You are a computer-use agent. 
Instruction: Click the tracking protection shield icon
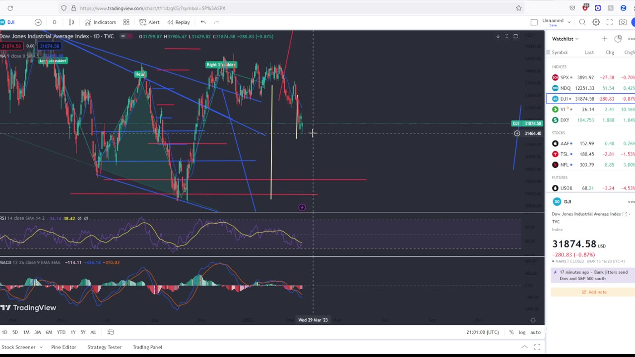click(x=63, y=8)
